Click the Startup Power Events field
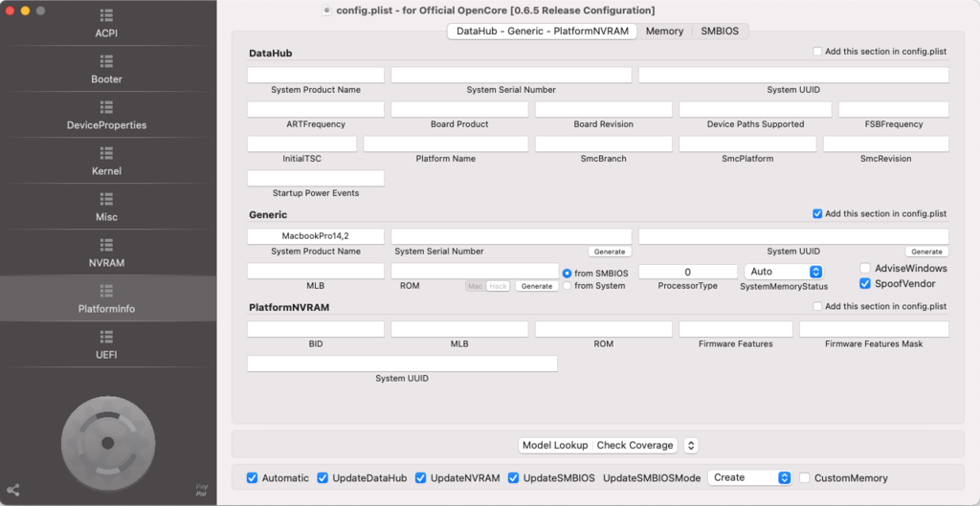 coord(316,178)
